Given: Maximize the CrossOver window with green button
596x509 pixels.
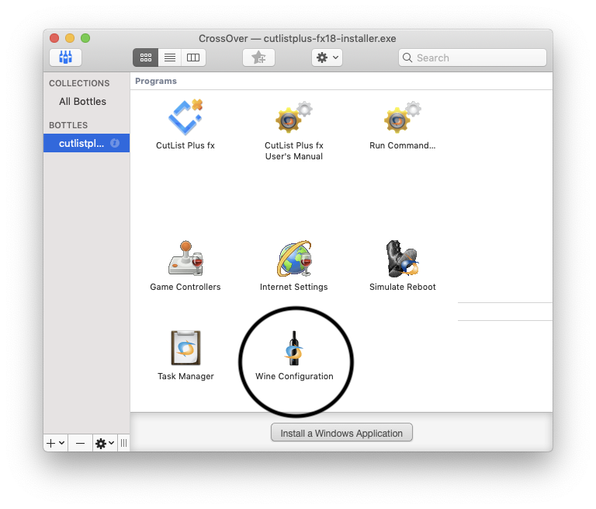Looking at the screenshot, I should click(85, 38).
